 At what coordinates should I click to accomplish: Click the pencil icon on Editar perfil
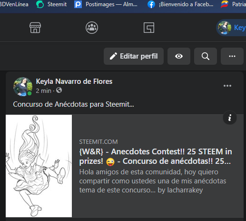(113, 56)
